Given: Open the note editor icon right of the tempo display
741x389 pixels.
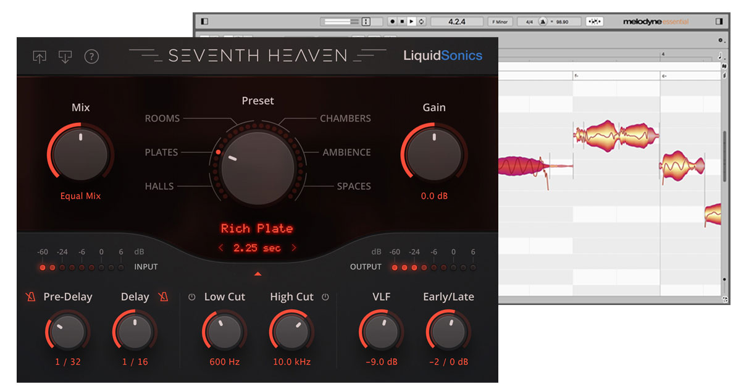Looking at the screenshot, I should point(595,20).
